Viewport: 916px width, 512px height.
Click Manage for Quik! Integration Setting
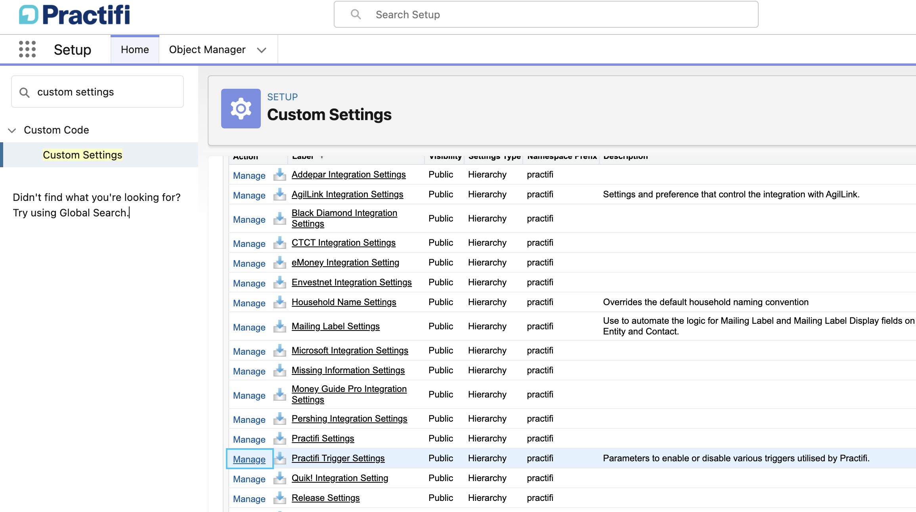(249, 479)
